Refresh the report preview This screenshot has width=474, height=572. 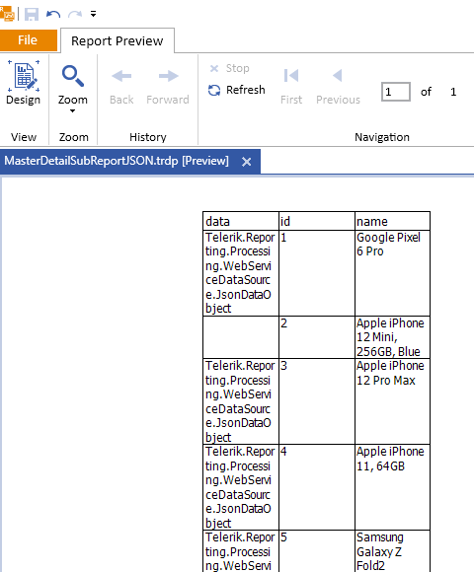click(237, 90)
